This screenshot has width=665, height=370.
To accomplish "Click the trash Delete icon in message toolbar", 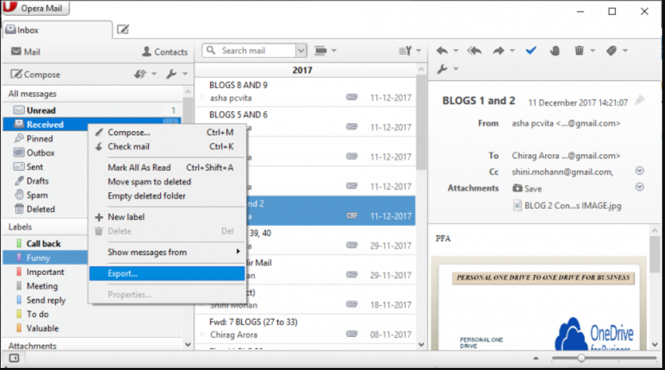I will (x=580, y=51).
